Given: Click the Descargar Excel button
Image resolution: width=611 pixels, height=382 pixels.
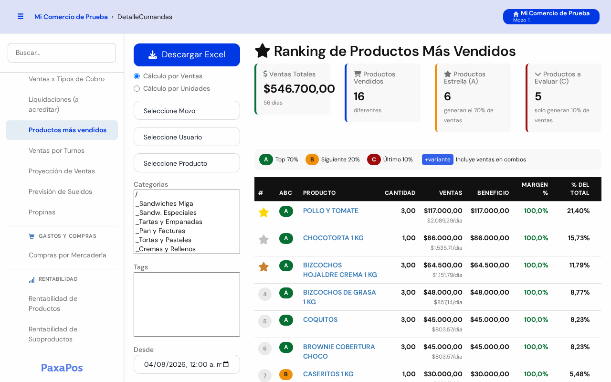Looking at the screenshot, I should (187, 55).
